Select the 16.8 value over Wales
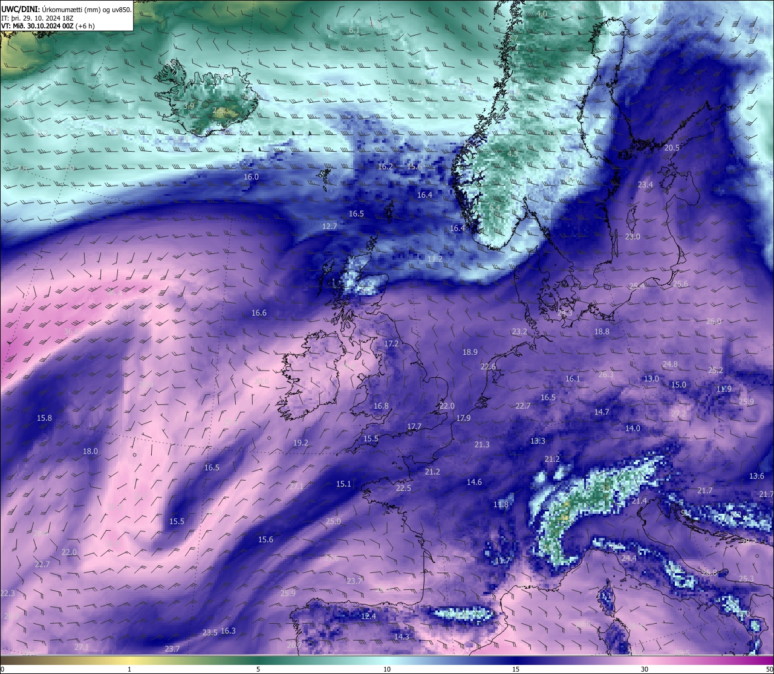 click(x=381, y=406)
